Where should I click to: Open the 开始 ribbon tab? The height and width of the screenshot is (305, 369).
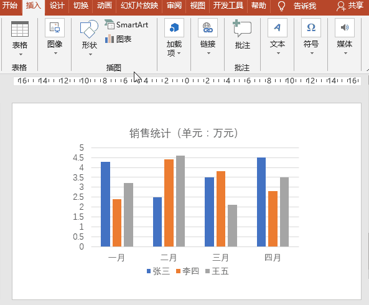pyautogui.click(x=10, y=5)
